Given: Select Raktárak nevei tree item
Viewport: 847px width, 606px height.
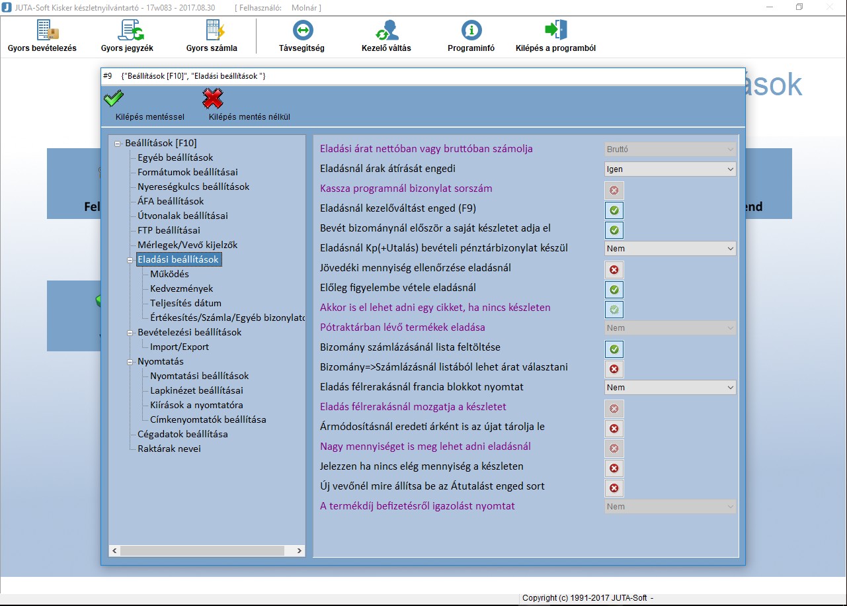Looking at the screenshot, I should click(169, 449).
